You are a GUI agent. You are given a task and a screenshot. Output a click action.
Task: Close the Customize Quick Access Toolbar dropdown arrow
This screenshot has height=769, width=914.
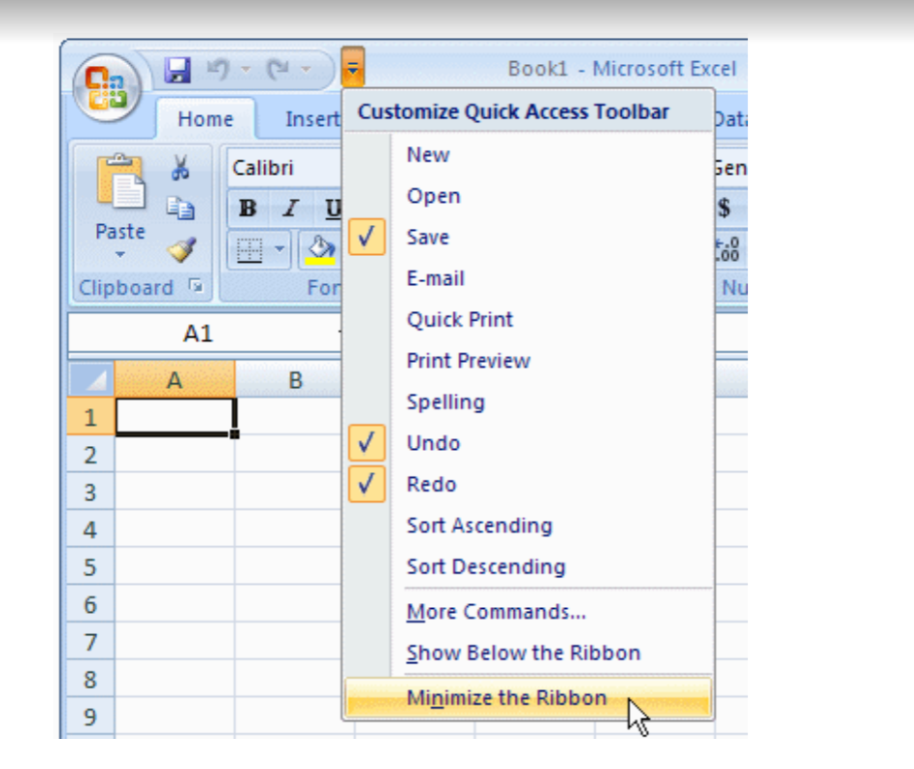(x=352, y=69)
